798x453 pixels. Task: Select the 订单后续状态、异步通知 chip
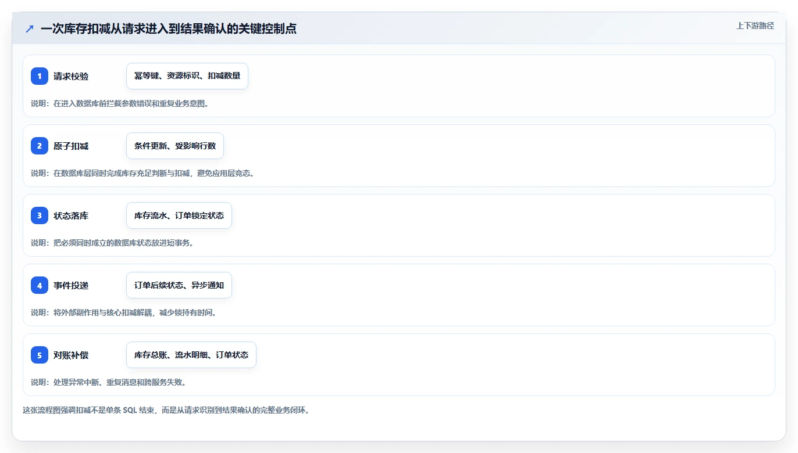(179, 285)
